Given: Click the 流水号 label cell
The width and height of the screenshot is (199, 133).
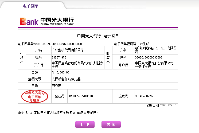Looking at the screenshot, I should [123, 96].
